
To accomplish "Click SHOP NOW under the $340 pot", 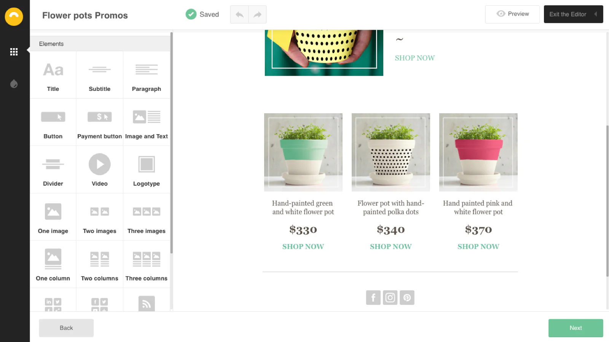I will (391, 247).
